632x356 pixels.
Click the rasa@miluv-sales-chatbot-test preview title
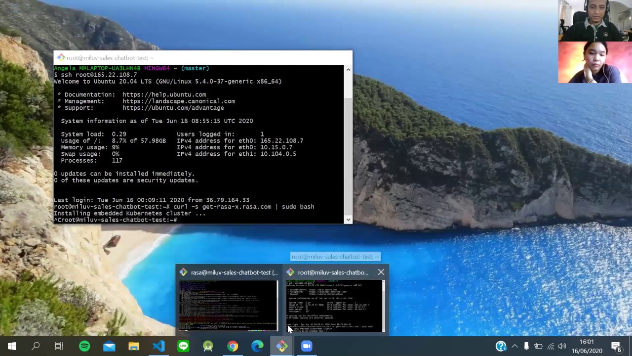[x=234, y=272]
